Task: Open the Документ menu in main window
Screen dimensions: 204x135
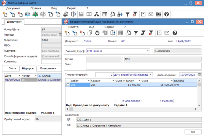Action: click(x=13, y=8)
